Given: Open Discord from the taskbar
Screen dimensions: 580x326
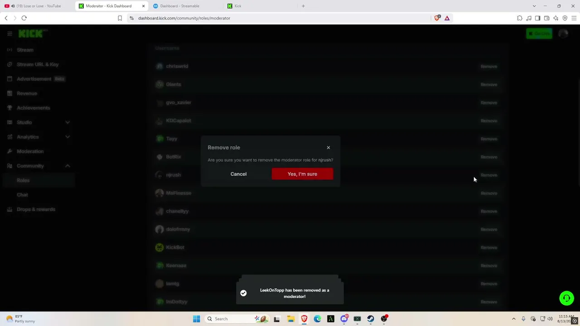Looking at the screenshot, I should (344, 319).
